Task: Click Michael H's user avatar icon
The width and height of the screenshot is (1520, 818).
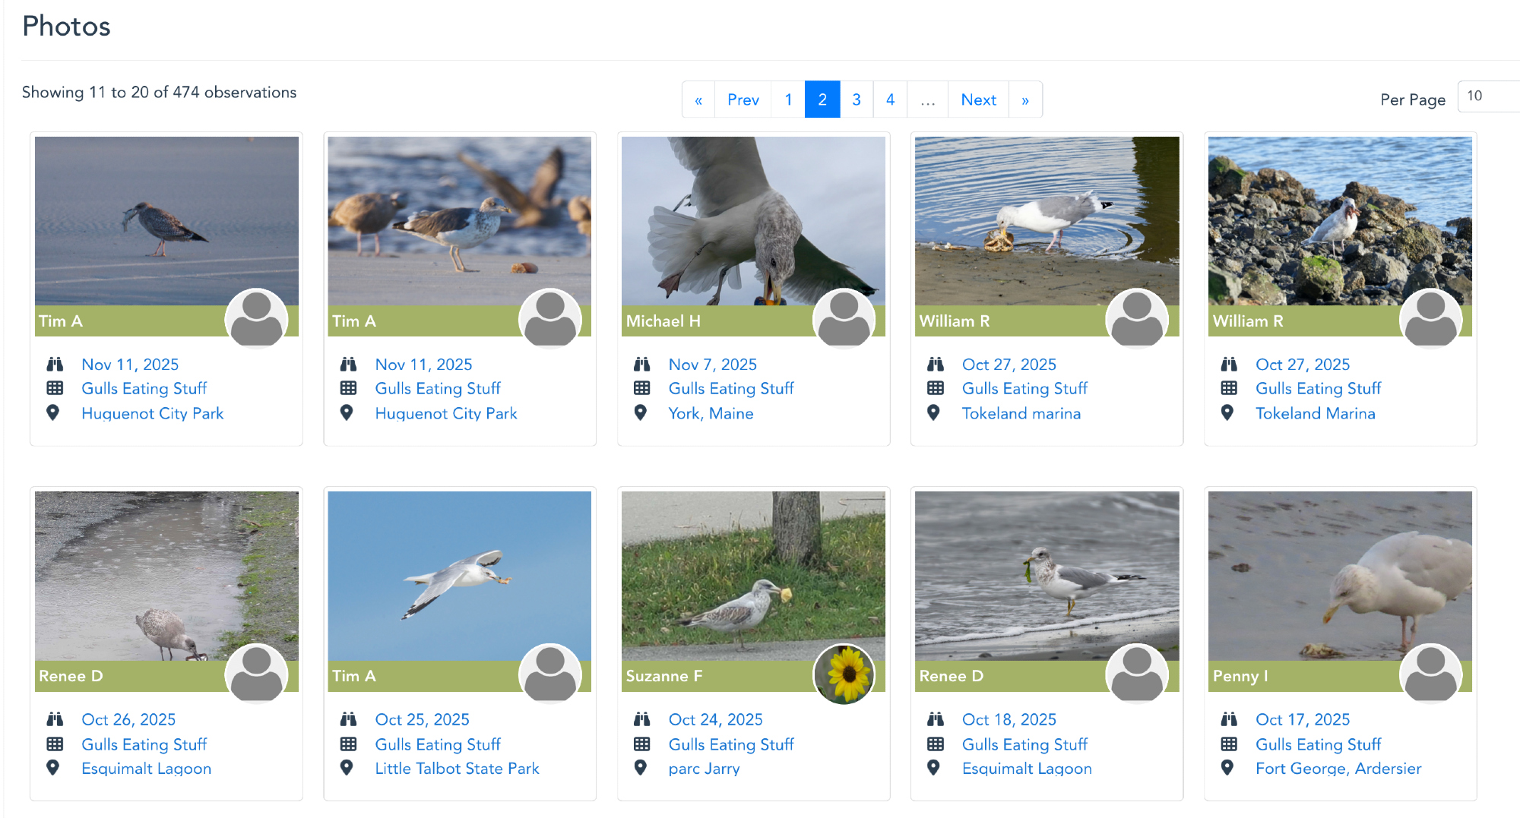Action: (x=844, y=319)
